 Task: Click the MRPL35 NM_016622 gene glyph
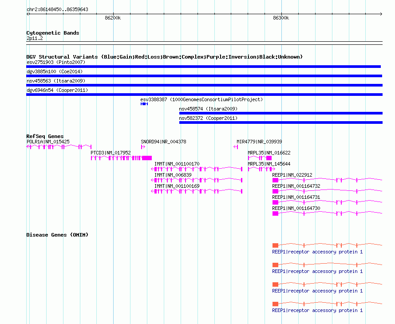point(260,158)
